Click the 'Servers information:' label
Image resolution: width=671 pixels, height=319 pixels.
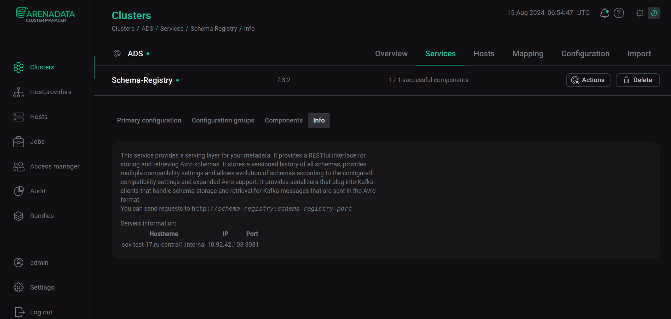tap(148, 223)
